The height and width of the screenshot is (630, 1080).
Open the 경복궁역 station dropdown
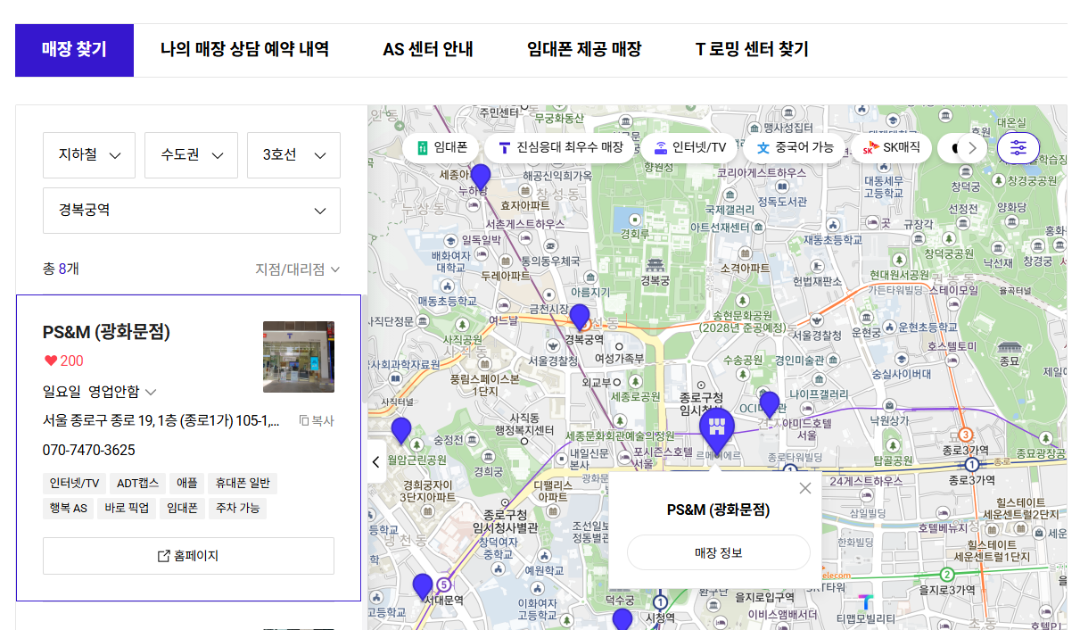point(192,211)
